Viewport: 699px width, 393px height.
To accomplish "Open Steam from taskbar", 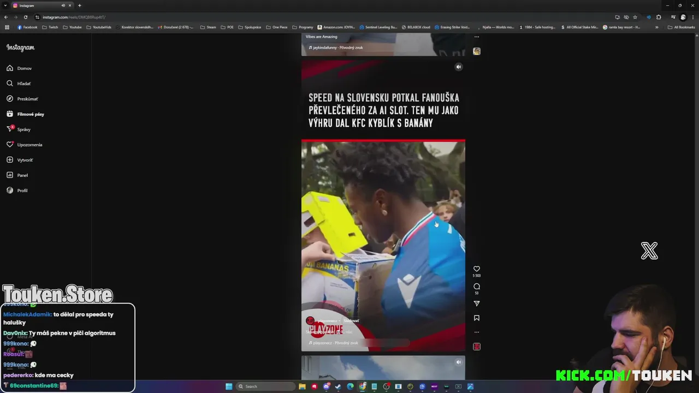I will (x=338, y=386).
